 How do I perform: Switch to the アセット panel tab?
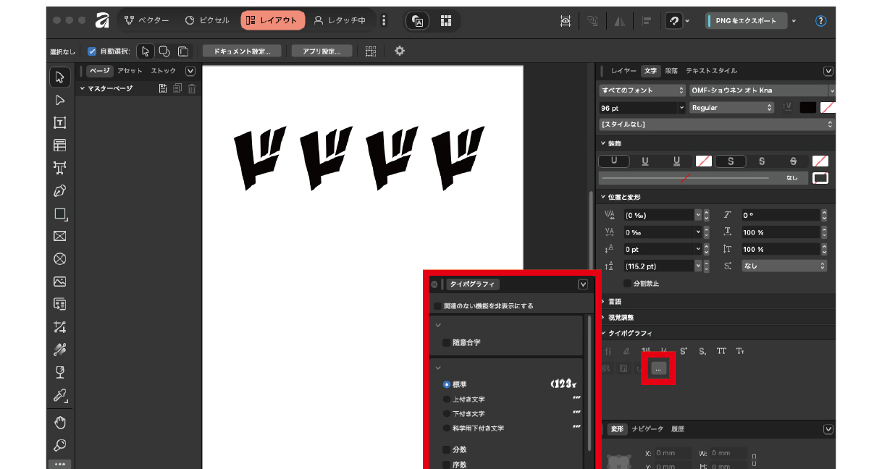130,71
